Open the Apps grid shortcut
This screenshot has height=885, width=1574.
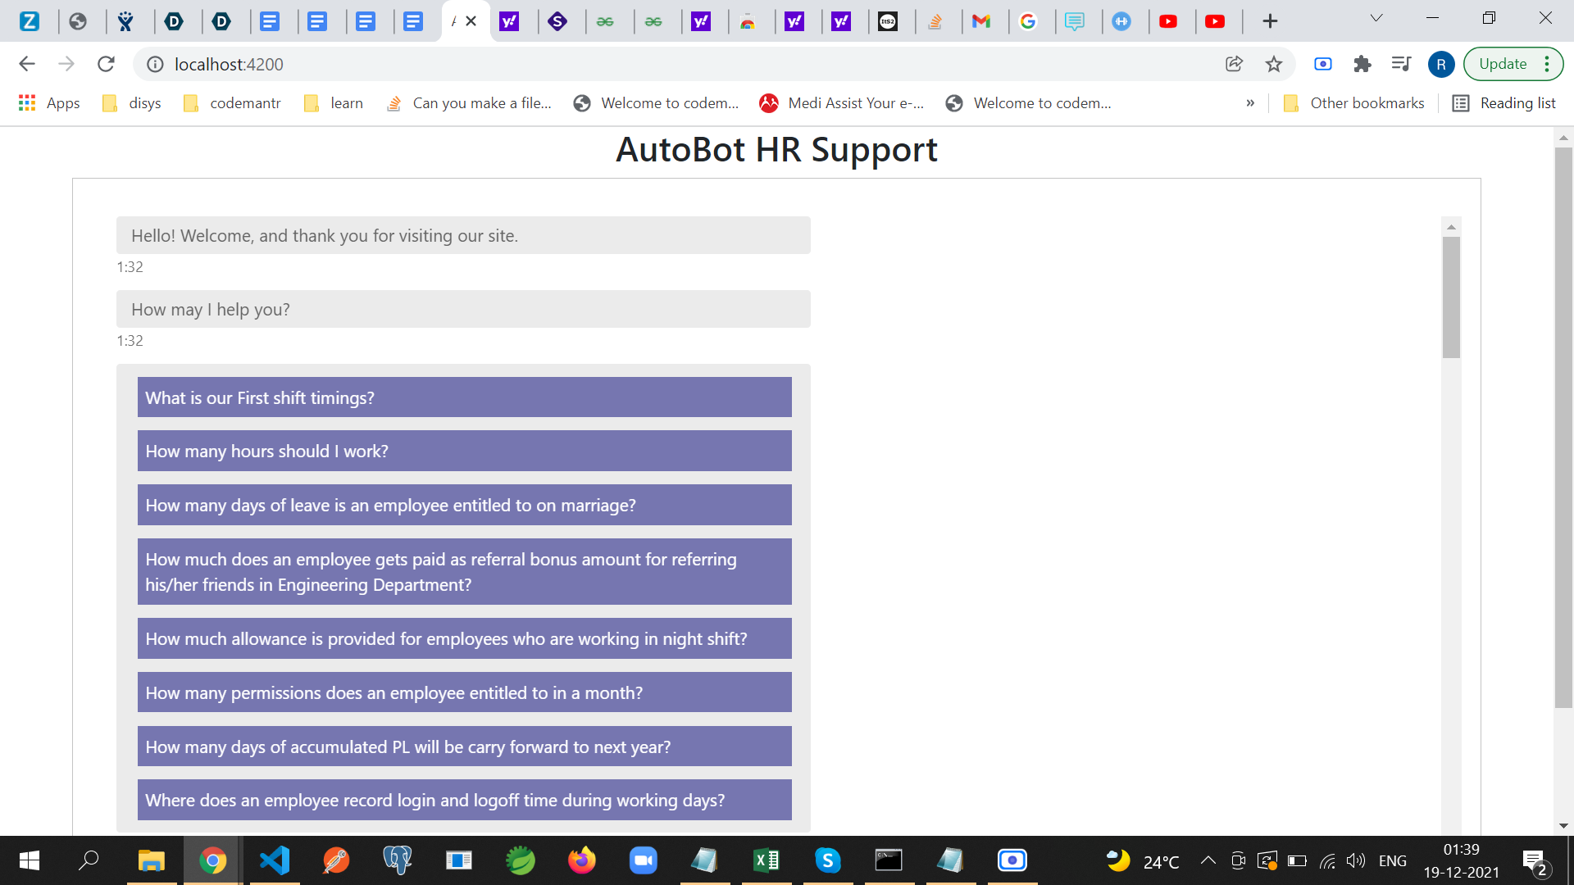[x=49, y=103]
